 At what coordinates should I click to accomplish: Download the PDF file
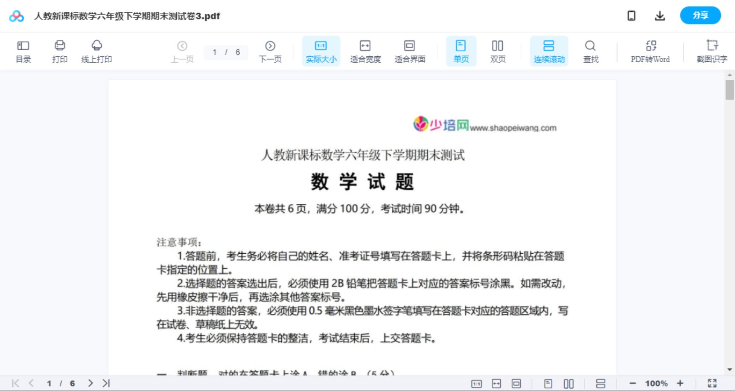point(660,15)
